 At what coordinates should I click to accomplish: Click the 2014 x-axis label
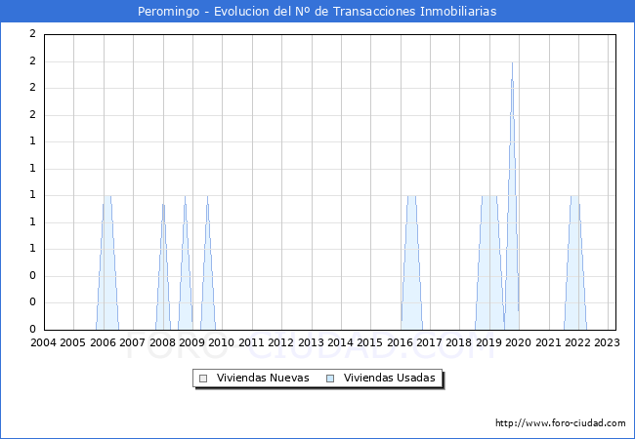[341, 342]
